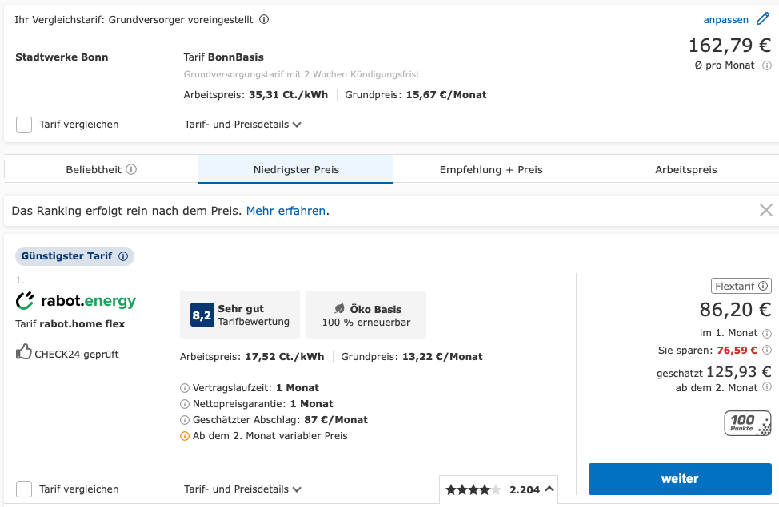Click the Stadtwerke Bonn provider name
Image resolution: width=779 pixels, height=507 pixels.
[x=62, y=57]
